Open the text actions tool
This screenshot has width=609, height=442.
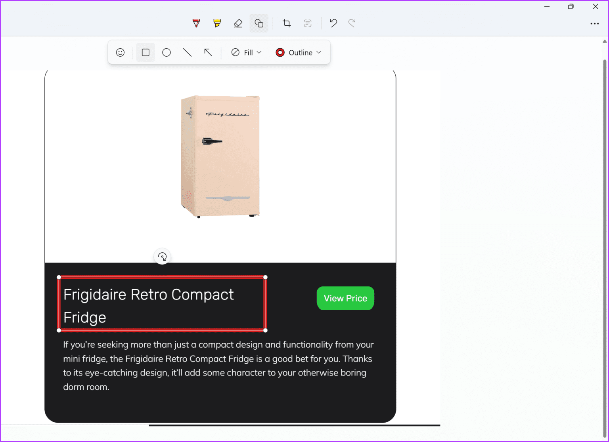tap(308, 23)
